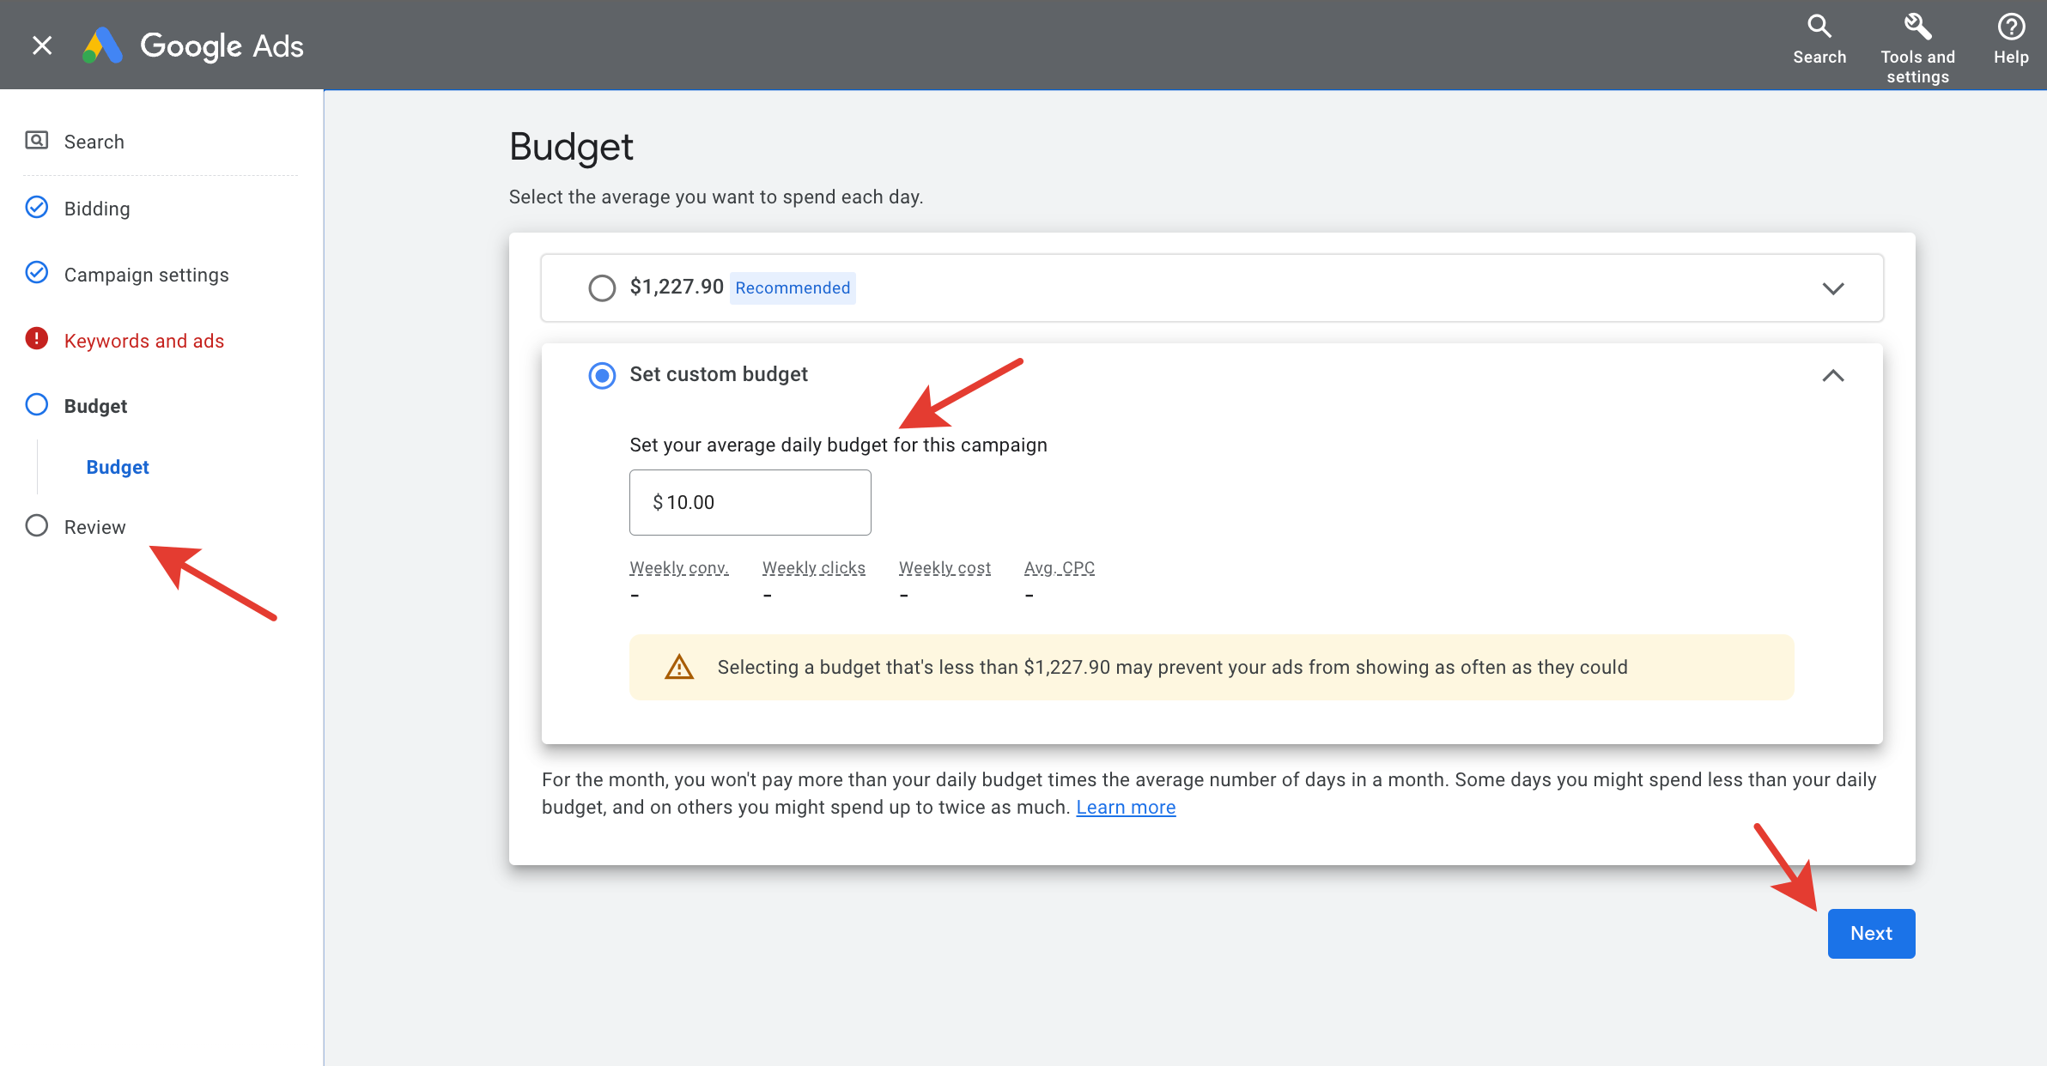The image size is (2047, 1066).
Task: Click the warning triangle icon in notice
Action: pyautogui.click(x=678, y=667)
